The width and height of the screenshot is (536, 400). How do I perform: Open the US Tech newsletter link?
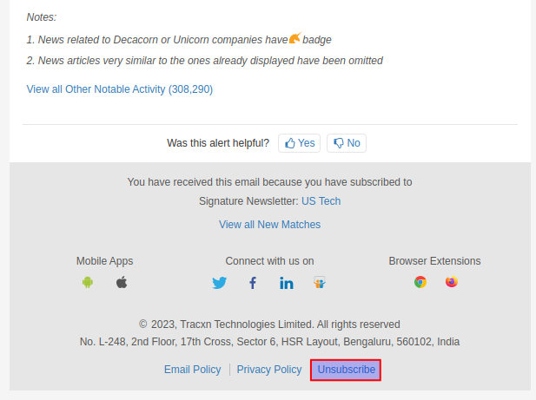point(321,201)
